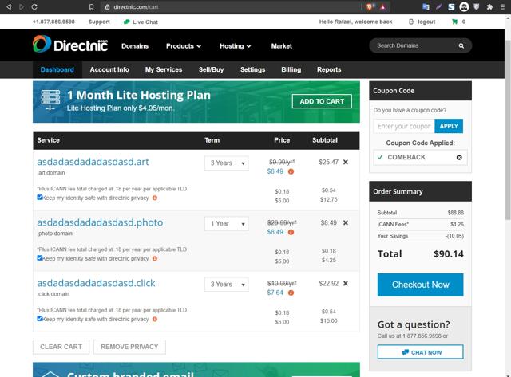Click the REMOVE PRIVACY button

tap(129, 347)
